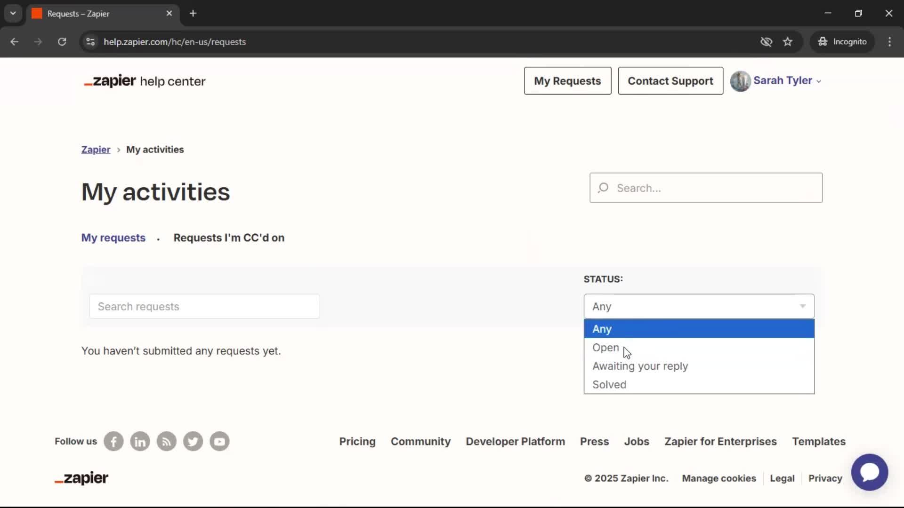Choose Awaiting your reply status
904x508 pixels.
pos(699,366)
